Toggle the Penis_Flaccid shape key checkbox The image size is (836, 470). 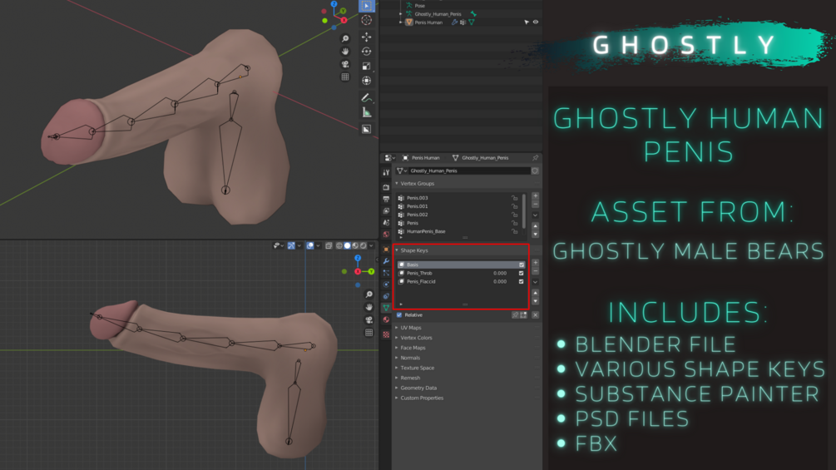(522, 281)
